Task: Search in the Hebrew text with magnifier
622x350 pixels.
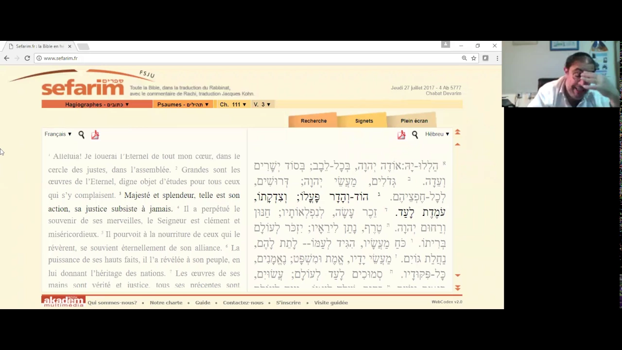Action: click(x=415, y=135)
